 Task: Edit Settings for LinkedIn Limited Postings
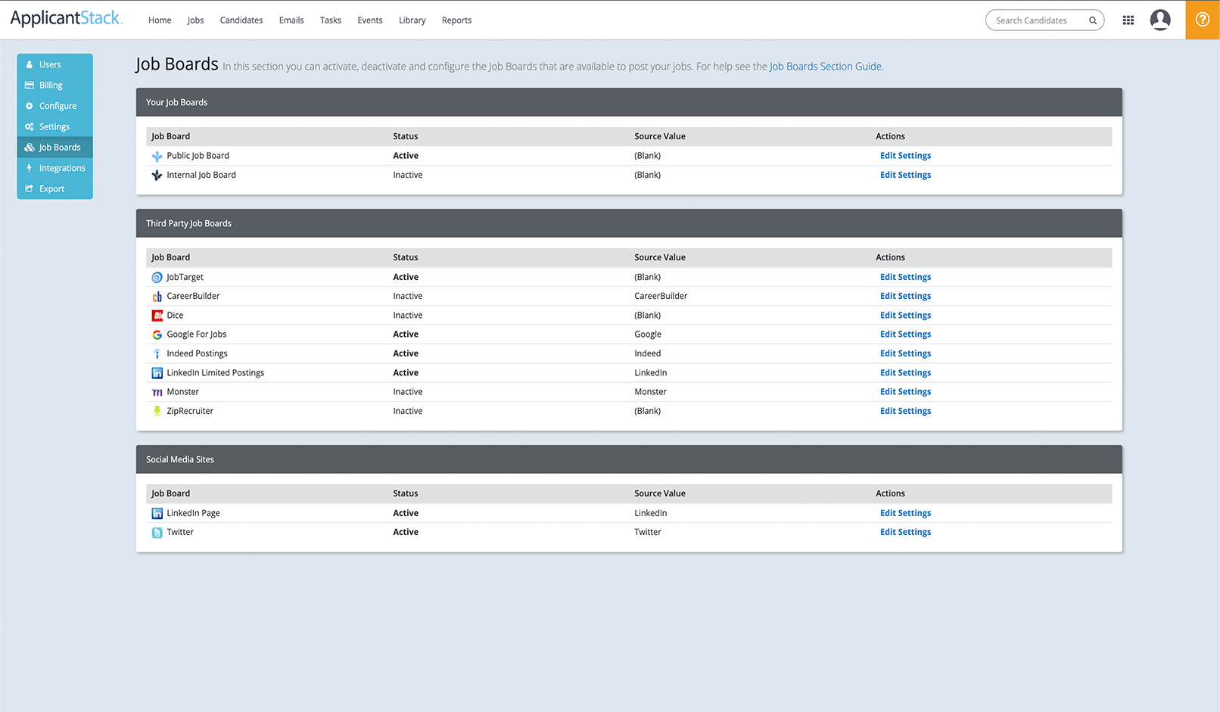tap(905, 373)
